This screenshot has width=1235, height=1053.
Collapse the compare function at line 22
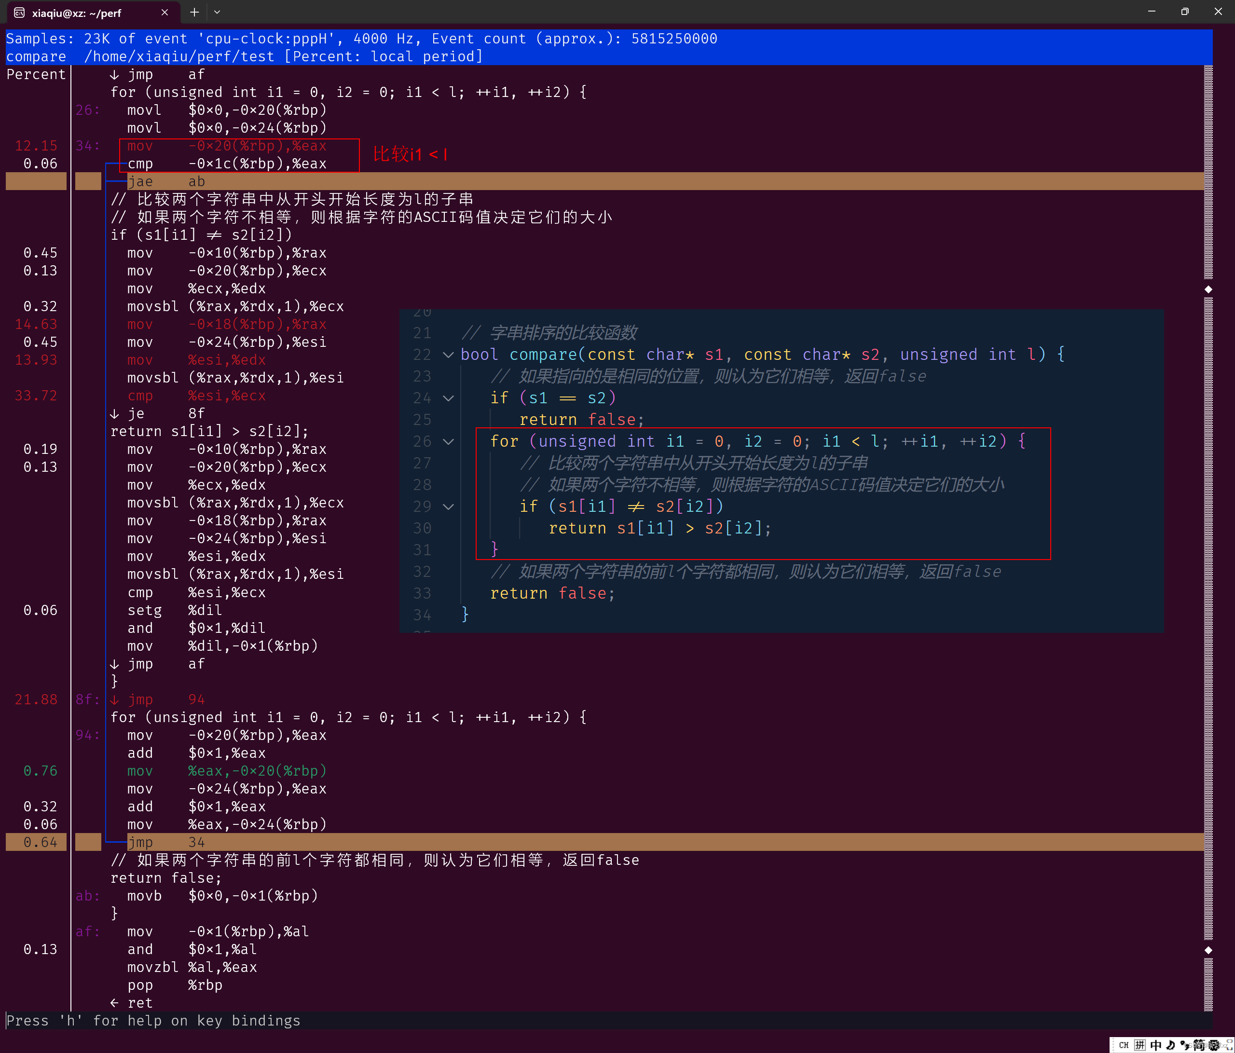tap(448, 355)
